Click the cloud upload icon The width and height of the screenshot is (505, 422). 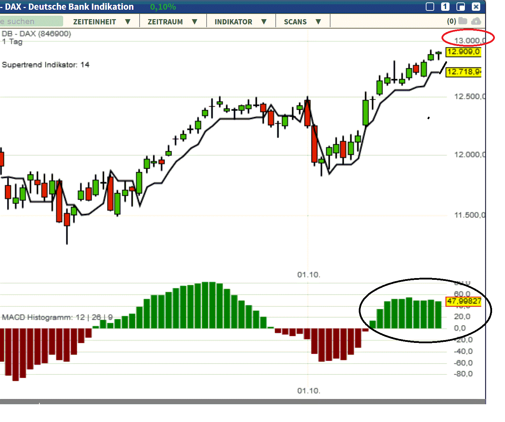(x=476, y=21)
